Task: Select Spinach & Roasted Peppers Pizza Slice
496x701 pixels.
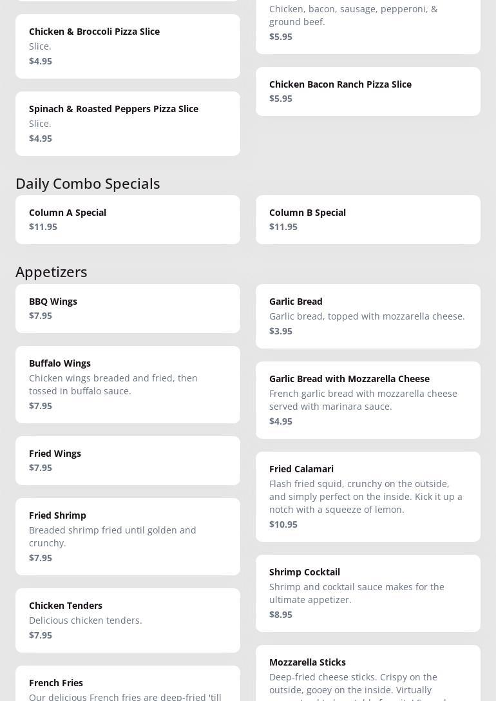Action: point(128,124)
